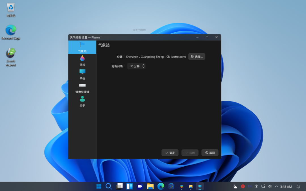
Task: Click the Search icon in the taskbar
Action: pos(109,186)
